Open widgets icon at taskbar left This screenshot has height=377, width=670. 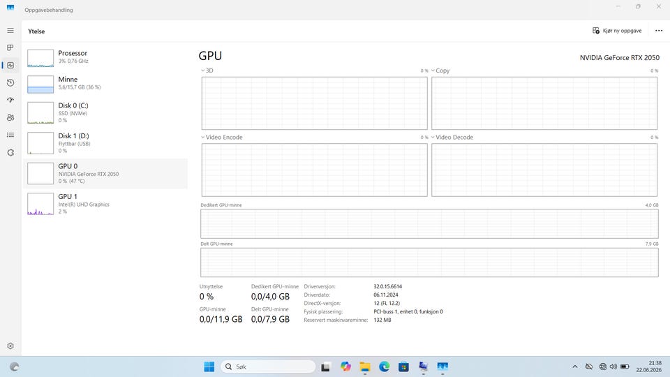14,367
